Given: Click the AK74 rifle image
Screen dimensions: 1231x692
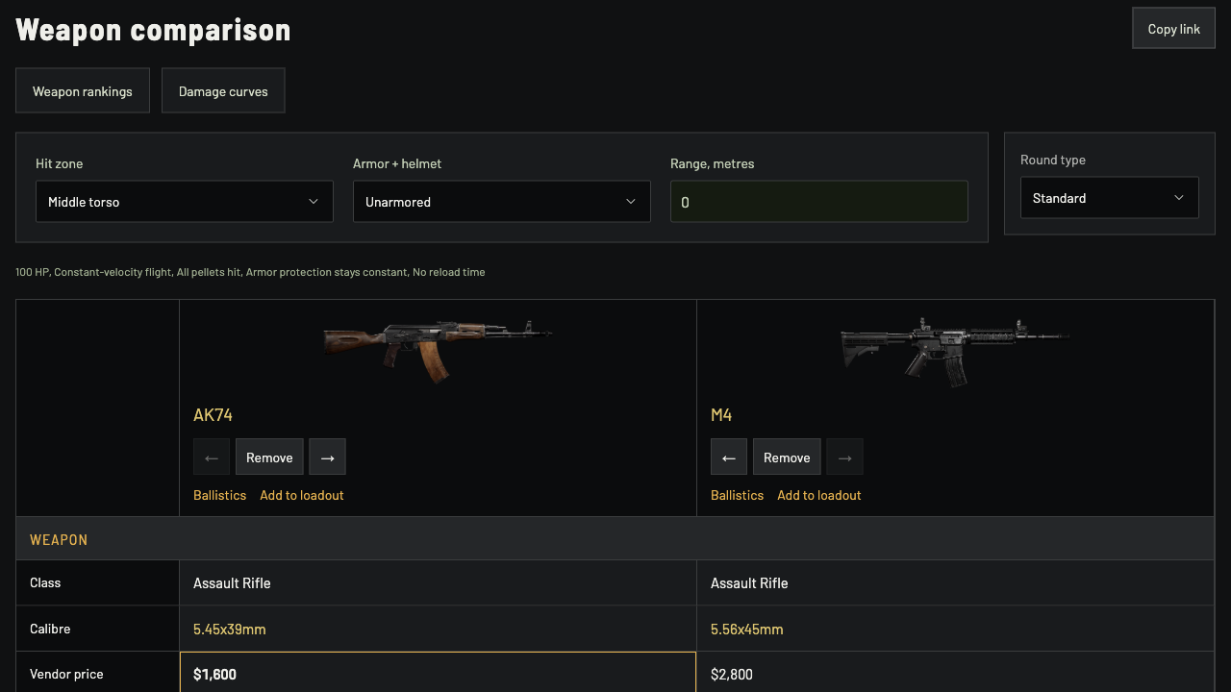Looking at the screenshot, I should (x=438, y=350).
